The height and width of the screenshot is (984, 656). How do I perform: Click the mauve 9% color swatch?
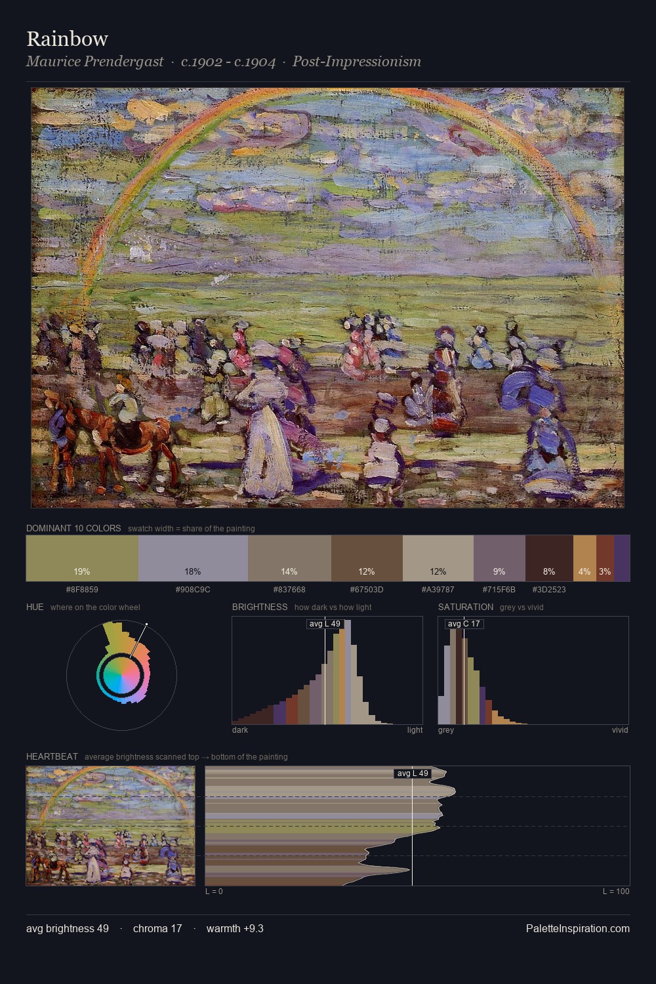[x=499, y=558]
